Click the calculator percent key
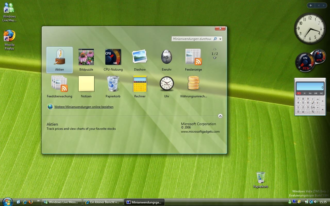The height and width of the screenshot is (206, 330). tap(313, 112)
